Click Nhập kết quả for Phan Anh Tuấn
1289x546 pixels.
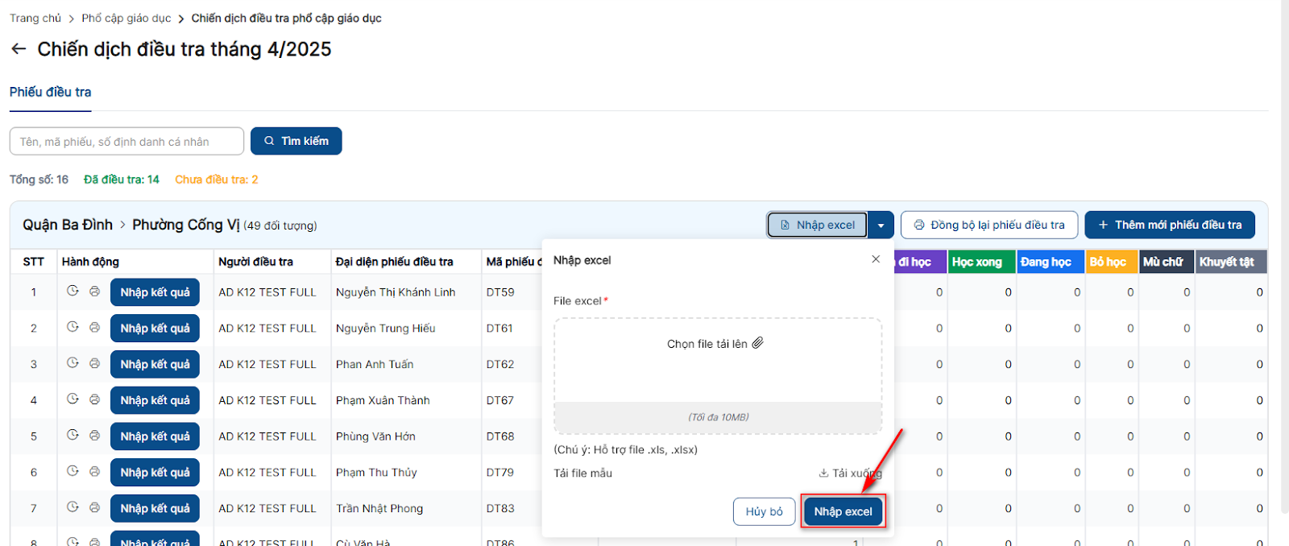pos(155,364)
